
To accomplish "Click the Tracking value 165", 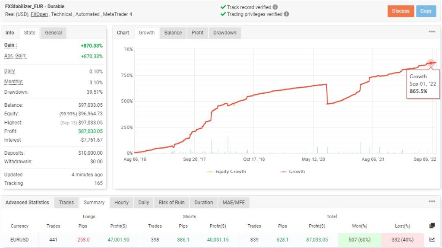I will (x=98, y=183).
